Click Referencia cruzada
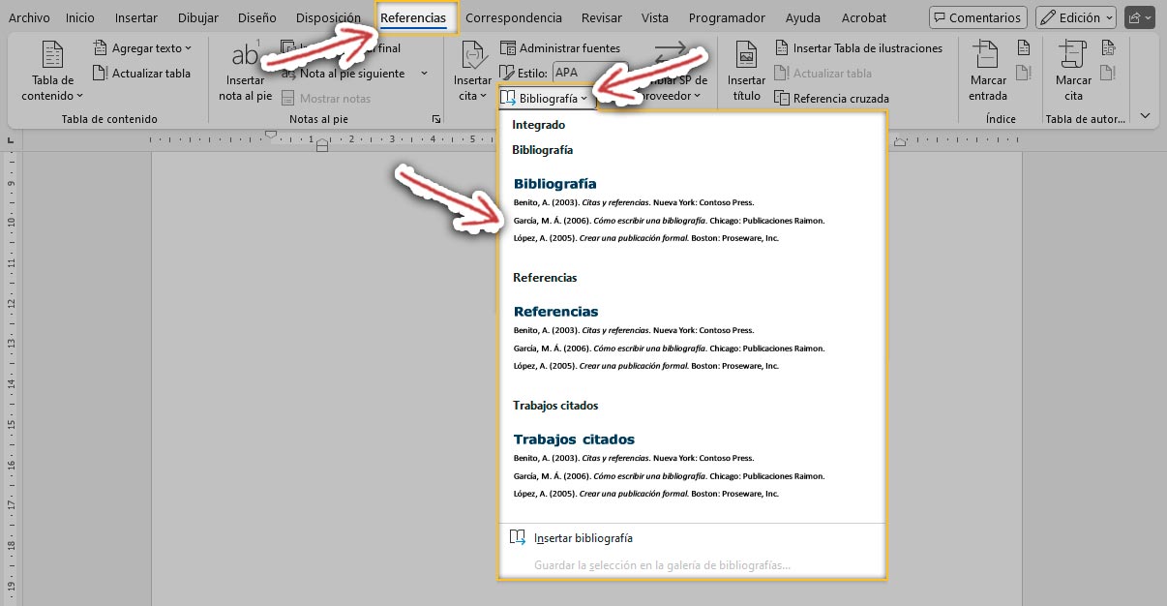The width and height of the screenshot is (1167, 606). pos(831,98)
